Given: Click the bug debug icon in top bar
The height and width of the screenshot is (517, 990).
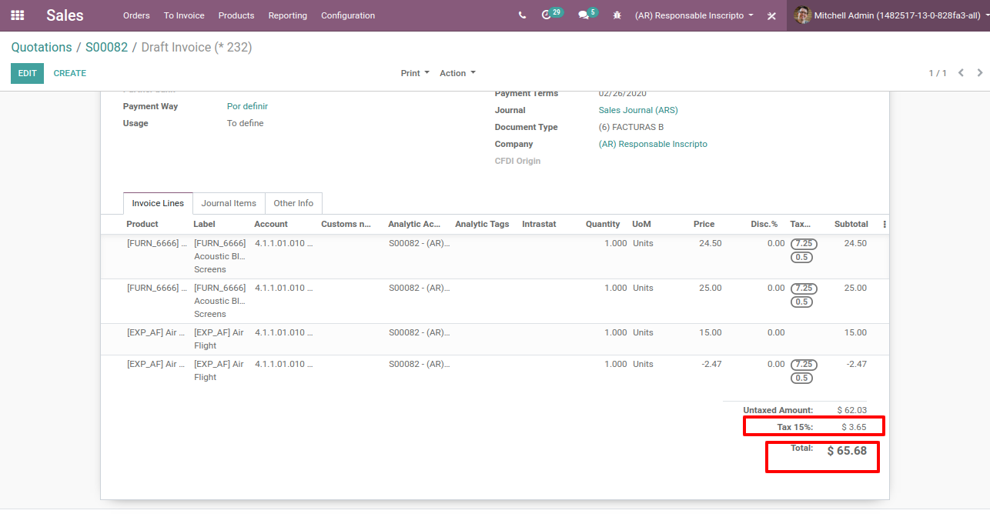Looking at the screenshot, I should [617, 15].
